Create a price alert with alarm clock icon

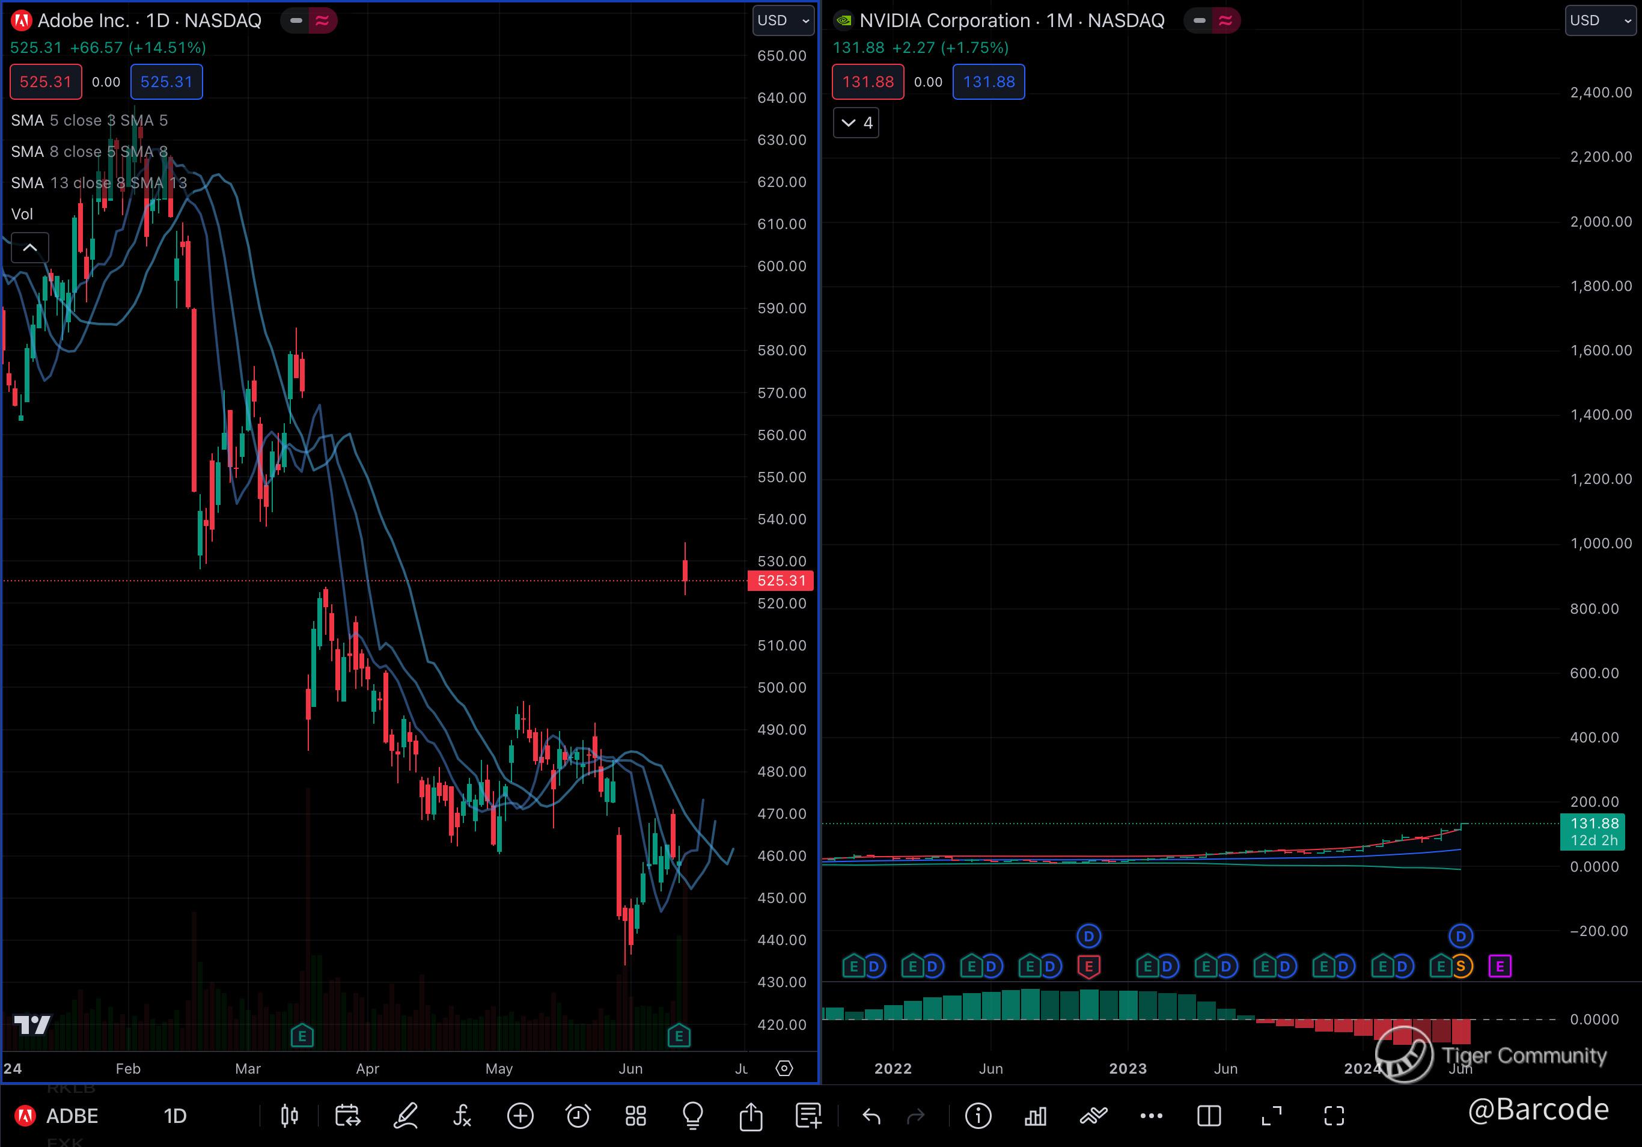click(x=578, y=1116)
